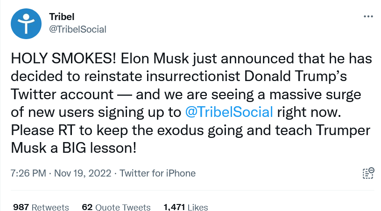The height and width of the screenshot is (211, 381).
Task: Open the three-dot more options menu
Action: [x=368, y=16]
